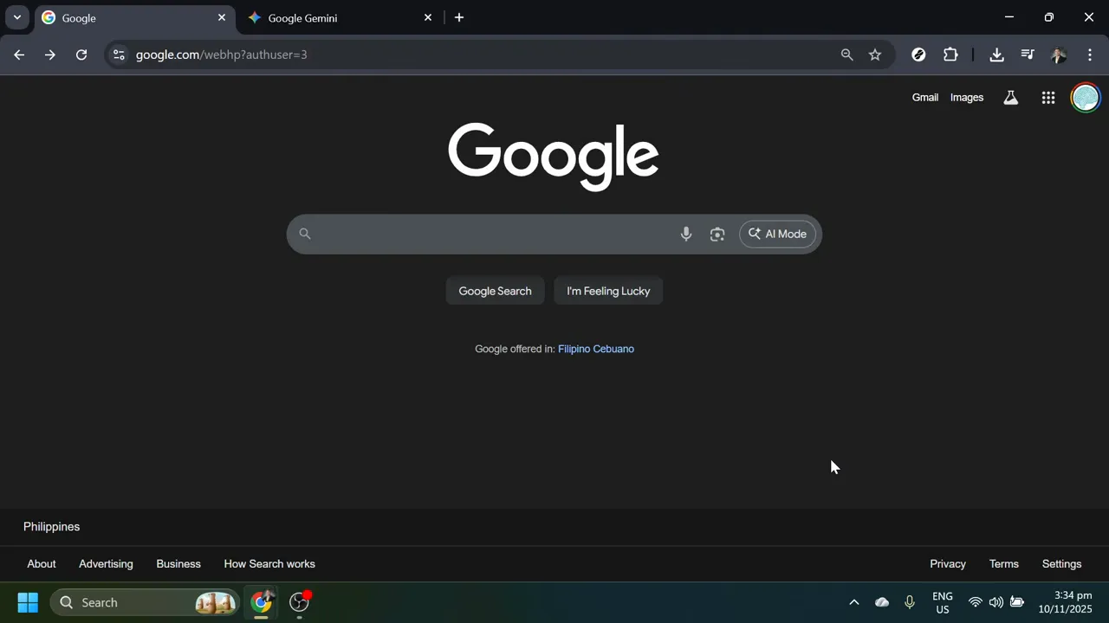This screenshot has height=623, width=1109.
Task: Open Chrome three-dot menu
Action: point(1090,55)
